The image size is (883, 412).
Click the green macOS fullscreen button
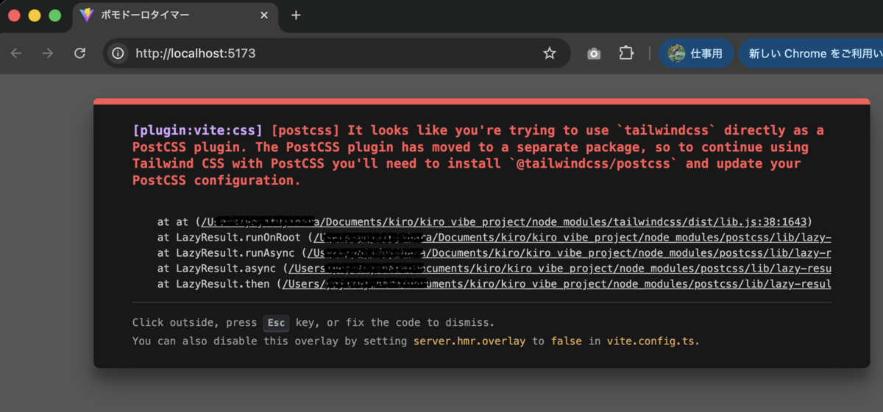click(x=54, y=15)
